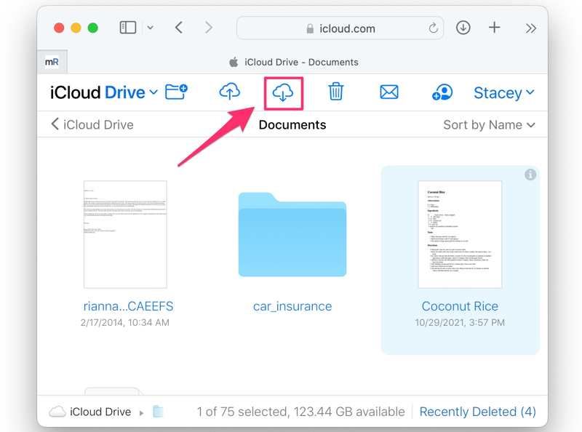Image resolution: width=582 pixels, height=432 pixels.
Task: Click the folder icon in path bar
Action: point(158,411)
